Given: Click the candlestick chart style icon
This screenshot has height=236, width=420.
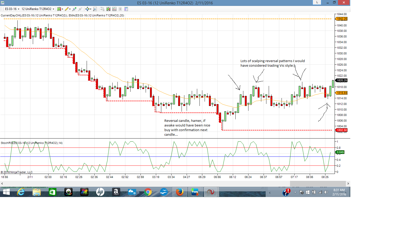Looking at the screenshot, I should 59,9.
